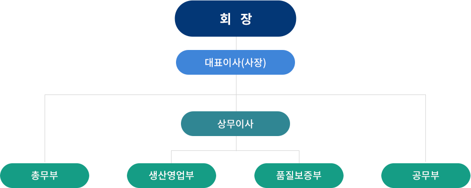This screenshot has width=471, height=188.
Task: Select the vertical line between 대표이사(사장) and 상무이사
Action: click(x=236, y=93)
